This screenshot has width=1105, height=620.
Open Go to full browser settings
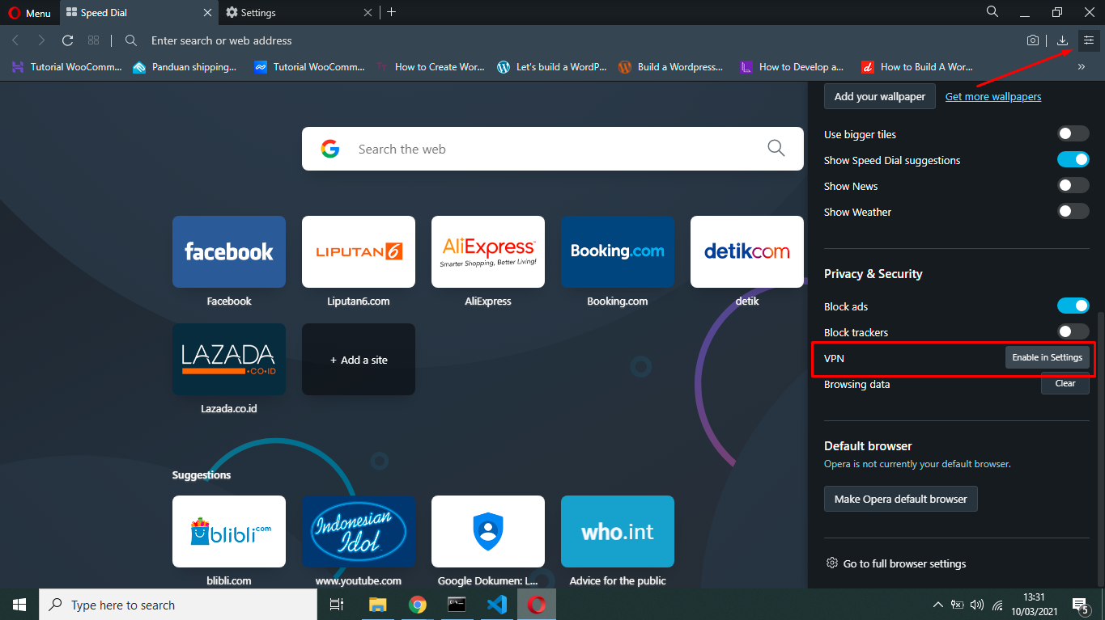(896, 563)
